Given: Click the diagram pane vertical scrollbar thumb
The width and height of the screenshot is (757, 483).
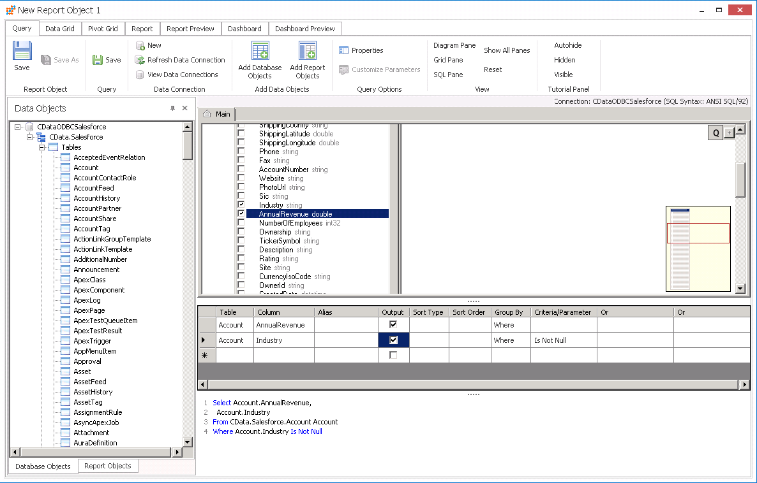Looking at the screenshot, I should click(x=740, y=180).
